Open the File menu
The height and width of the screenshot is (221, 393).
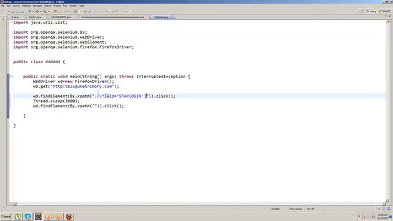pos(2,6)
